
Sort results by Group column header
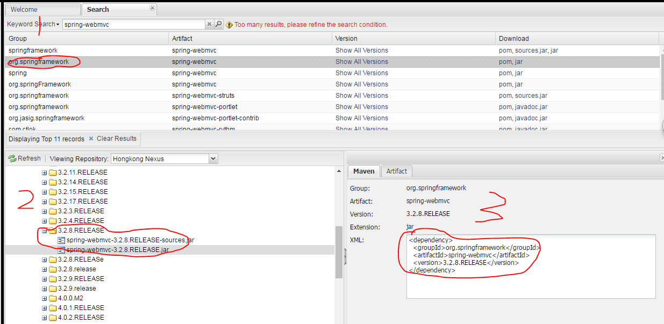[87, 39]
